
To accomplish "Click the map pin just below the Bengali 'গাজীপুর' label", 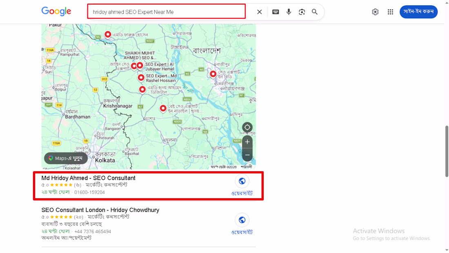I will (x=213, y=74).
